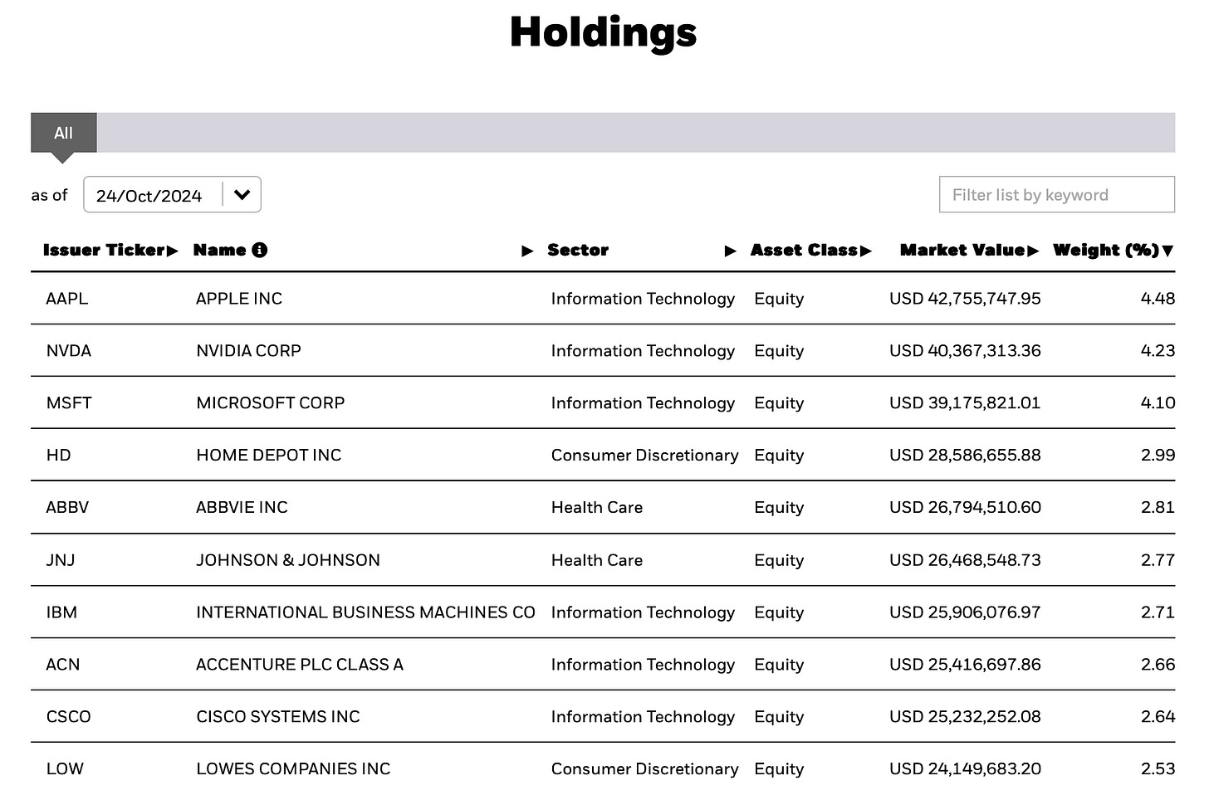Click market value USD 26,468,548.73
Viewport: 1209px width, 795px height.
point(965,560)
